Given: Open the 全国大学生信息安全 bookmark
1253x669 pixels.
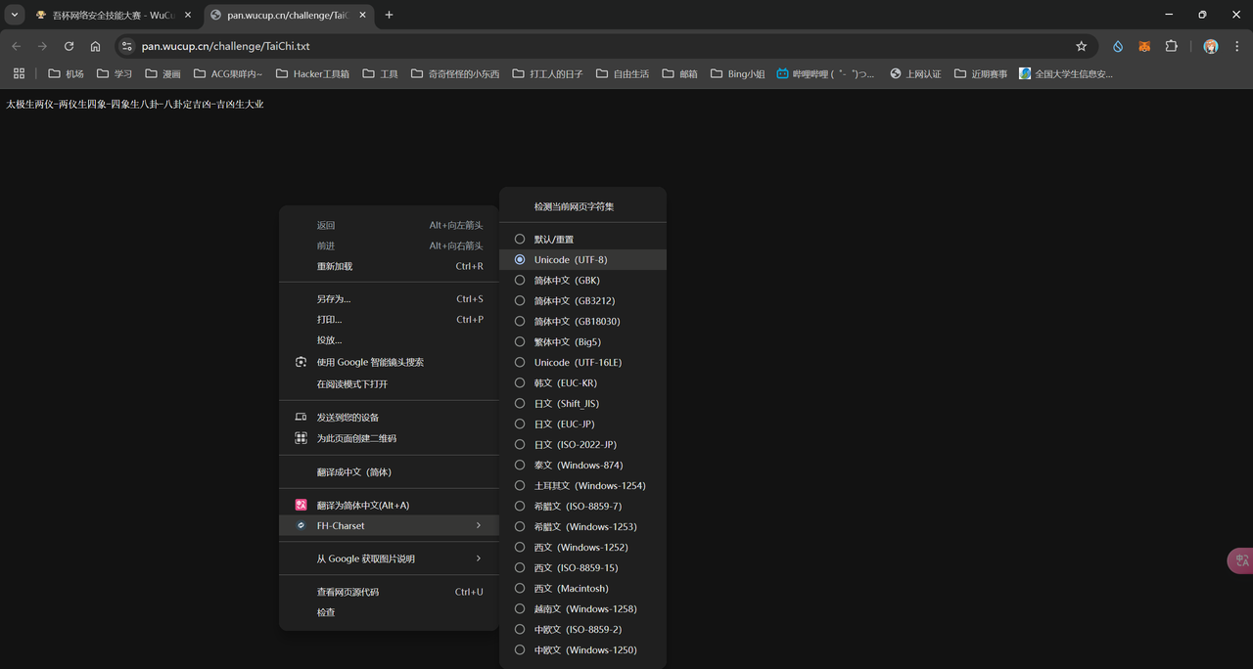Looking at the screenshot, I should [1066, 73].
